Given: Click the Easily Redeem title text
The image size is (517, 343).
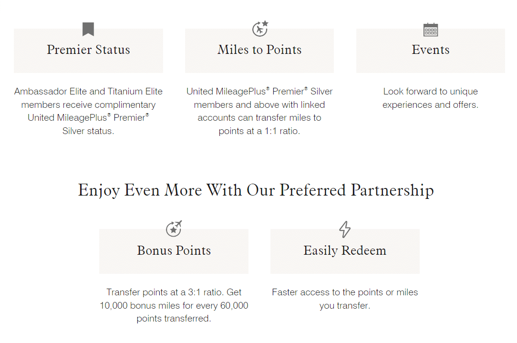Looking at the screenshot, I should point(345,251).
